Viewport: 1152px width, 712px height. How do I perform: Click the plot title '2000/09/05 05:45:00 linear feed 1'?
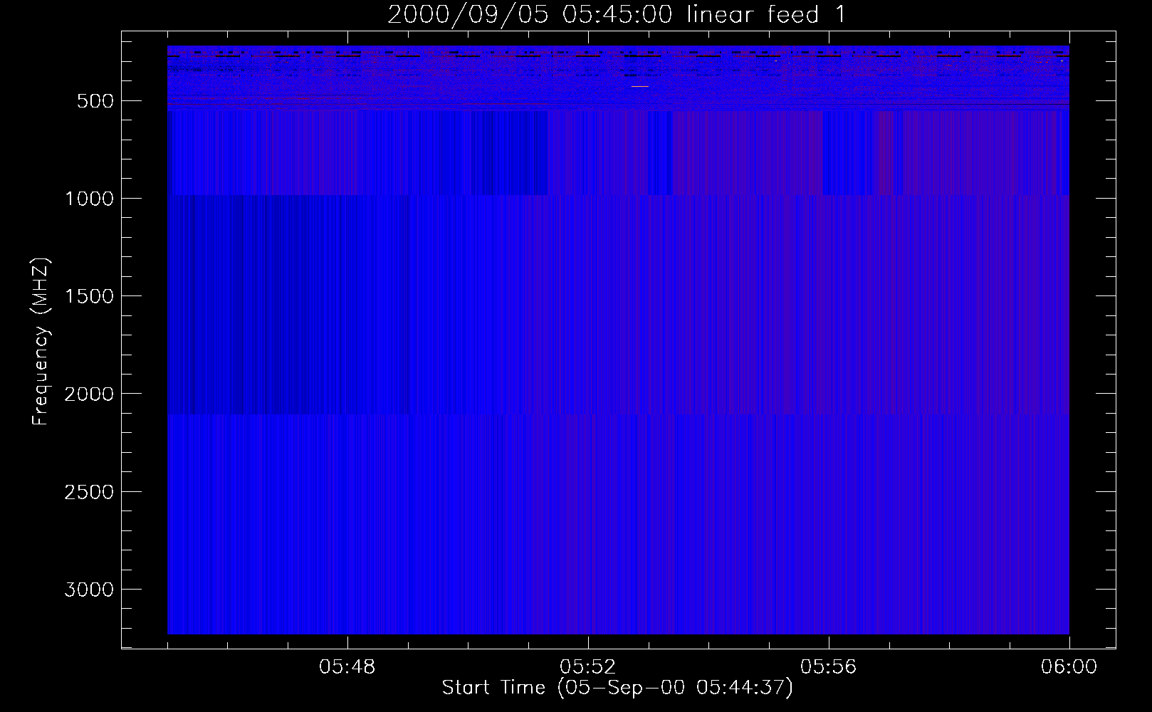[617, 14]
